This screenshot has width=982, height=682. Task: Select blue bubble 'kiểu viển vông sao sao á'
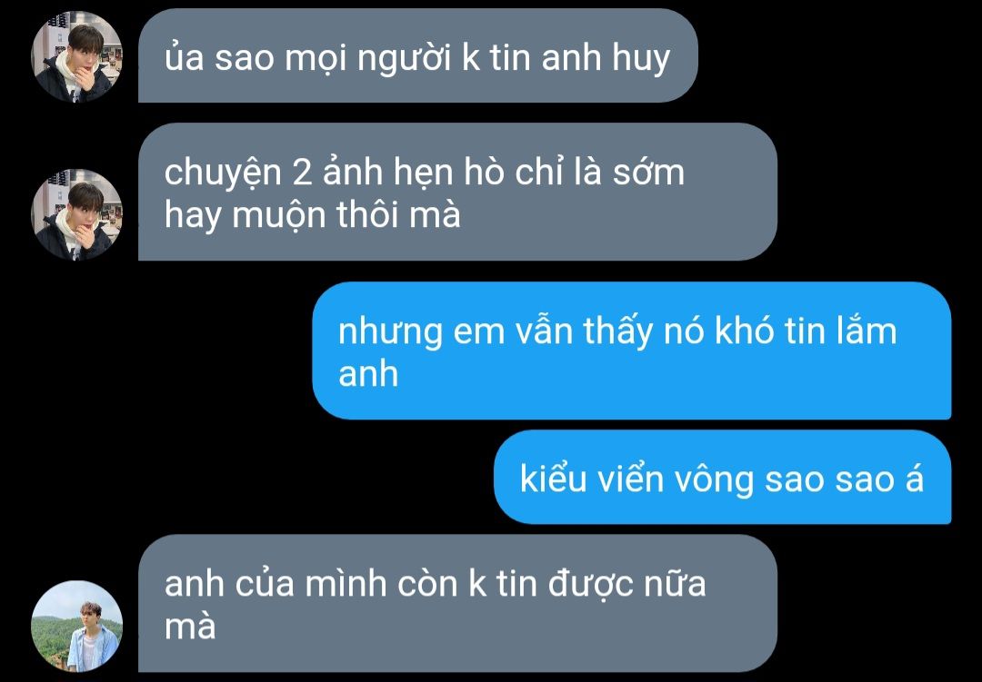point(723,477)
